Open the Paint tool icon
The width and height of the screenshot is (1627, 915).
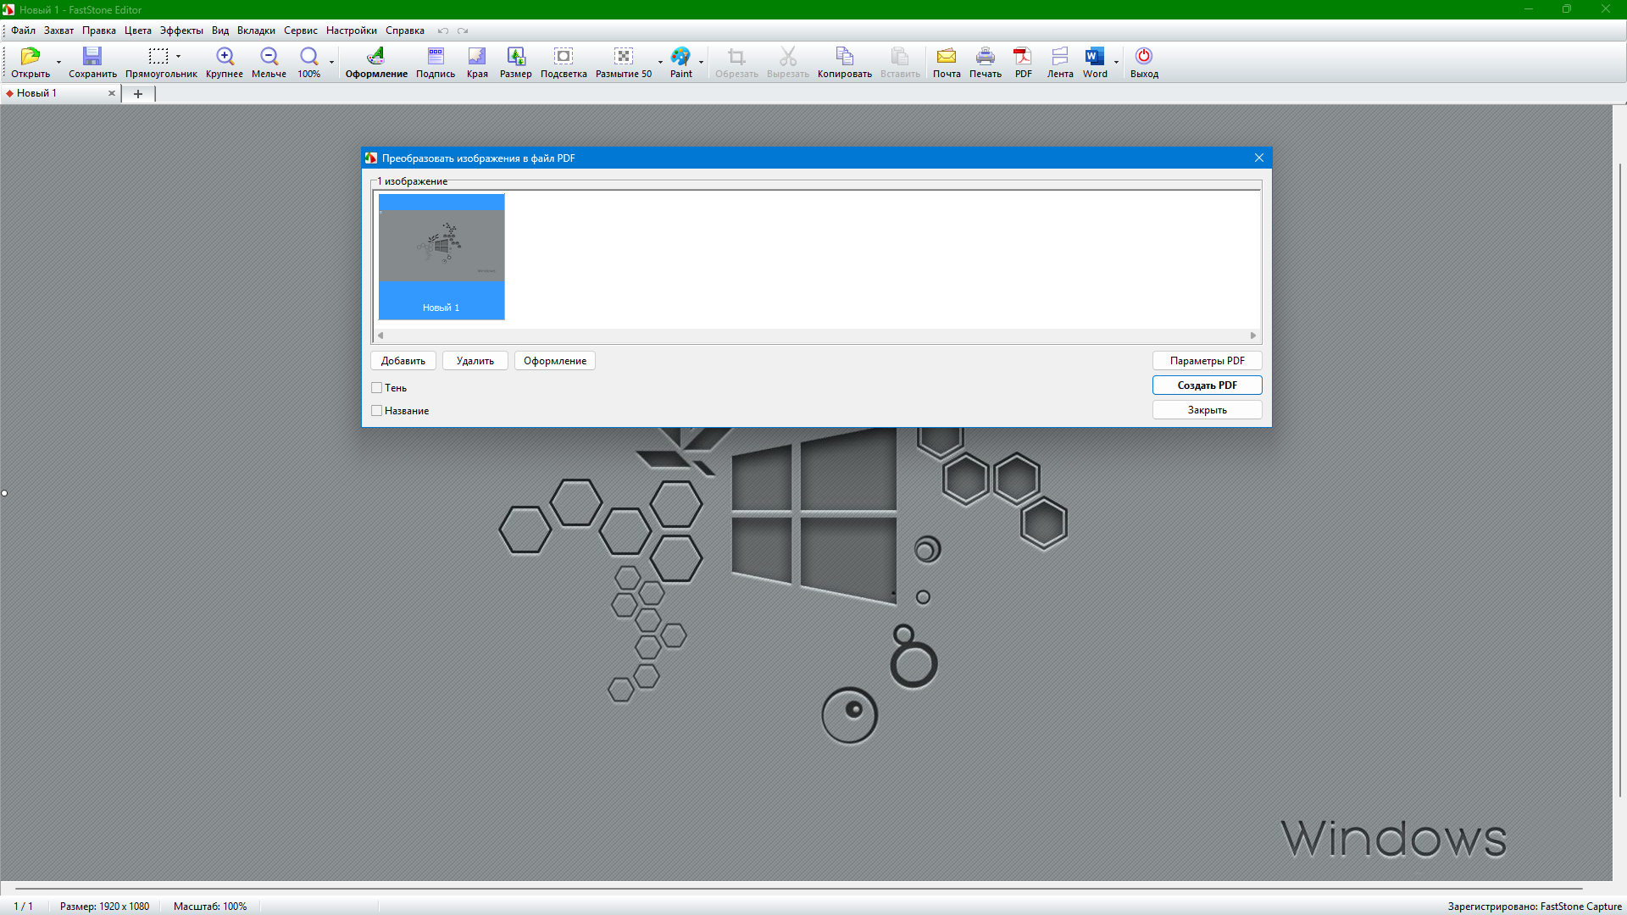point(680,57)
